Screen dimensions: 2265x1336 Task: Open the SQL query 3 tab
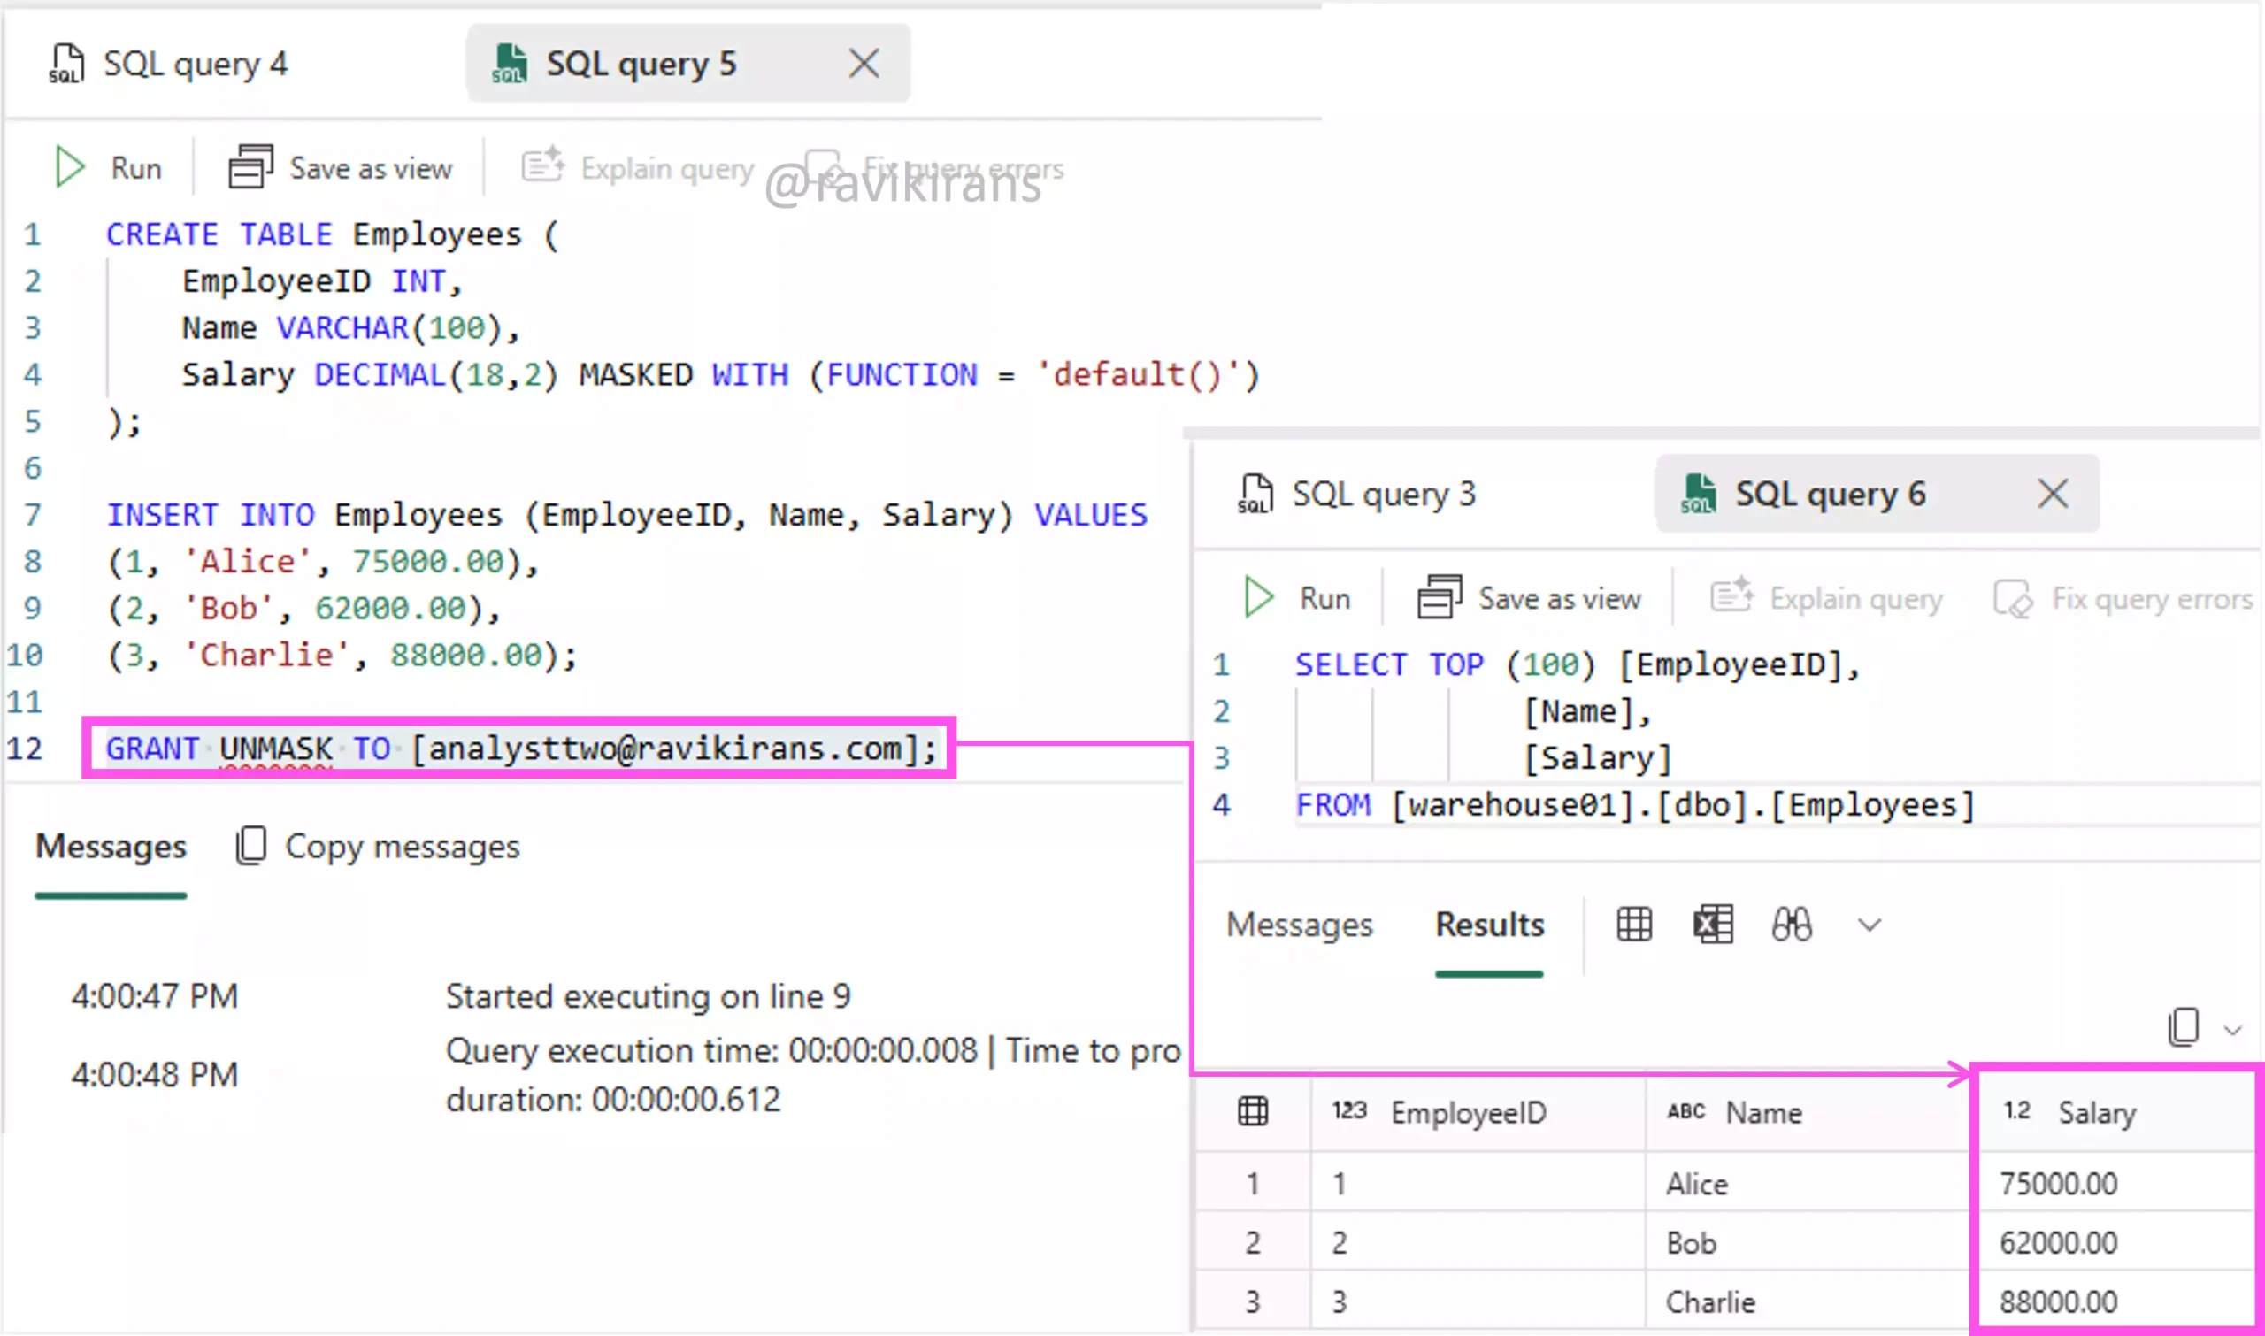point(1357,495)
